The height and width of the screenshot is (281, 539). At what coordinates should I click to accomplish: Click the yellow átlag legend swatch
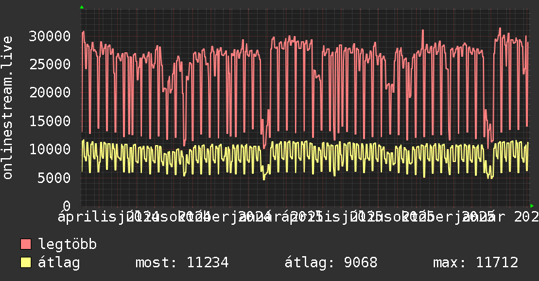(26, 263)
